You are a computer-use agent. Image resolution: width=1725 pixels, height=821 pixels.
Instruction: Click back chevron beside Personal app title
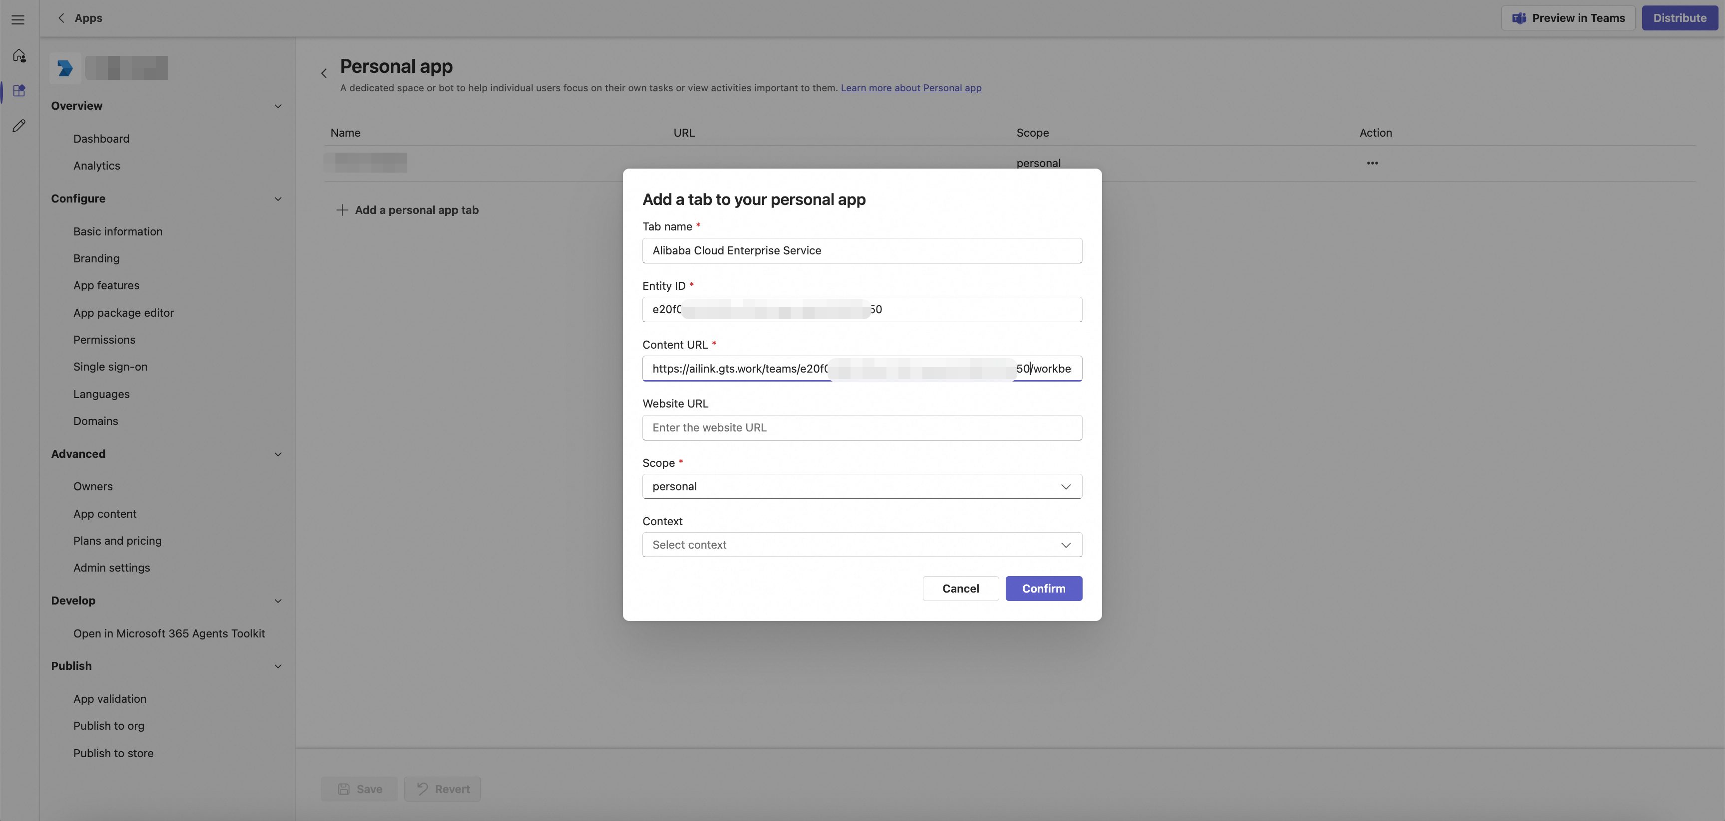click(324, 74)
